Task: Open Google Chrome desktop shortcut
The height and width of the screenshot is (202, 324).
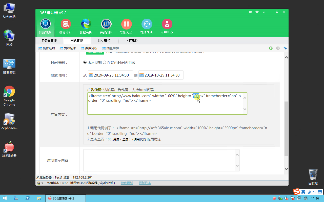Action: (9, 96)
